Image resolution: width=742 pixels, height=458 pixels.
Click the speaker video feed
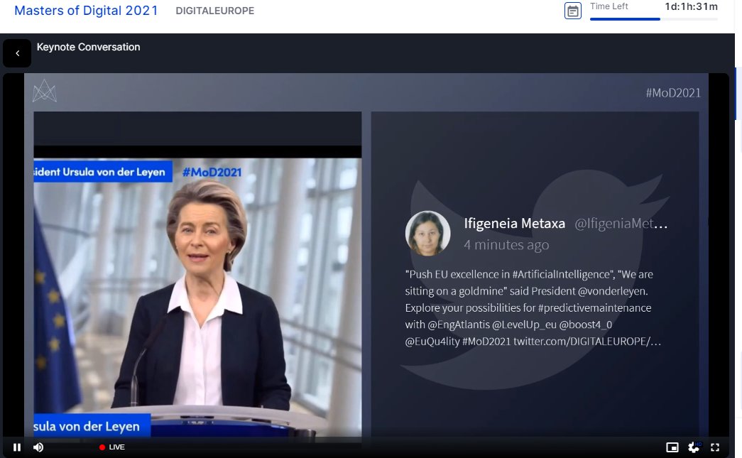click(x=197, y=297)
